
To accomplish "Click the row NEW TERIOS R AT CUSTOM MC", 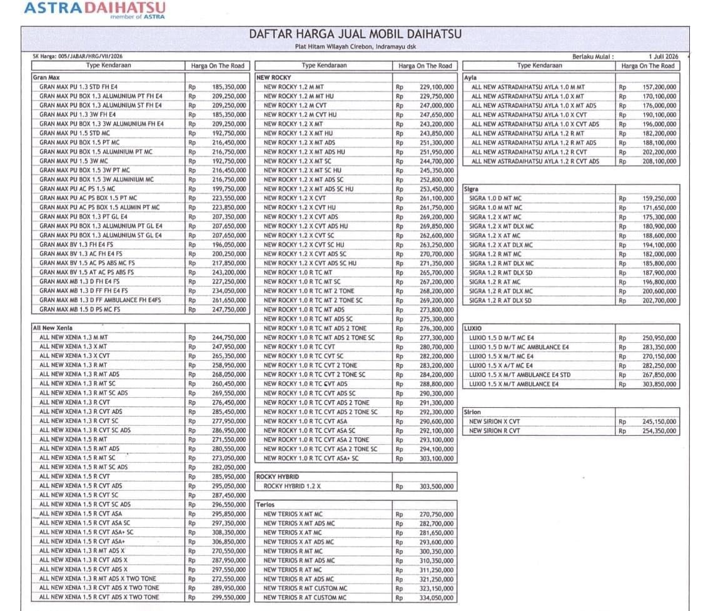I will tap(356, 597).
